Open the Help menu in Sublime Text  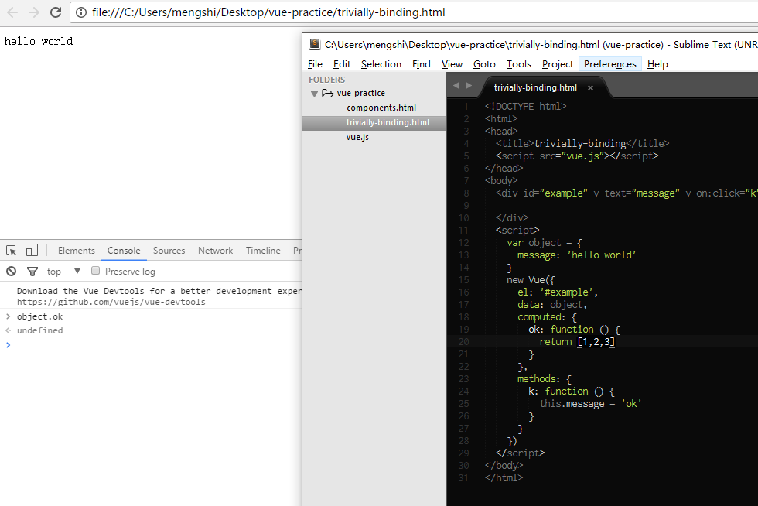click(657, 64)
